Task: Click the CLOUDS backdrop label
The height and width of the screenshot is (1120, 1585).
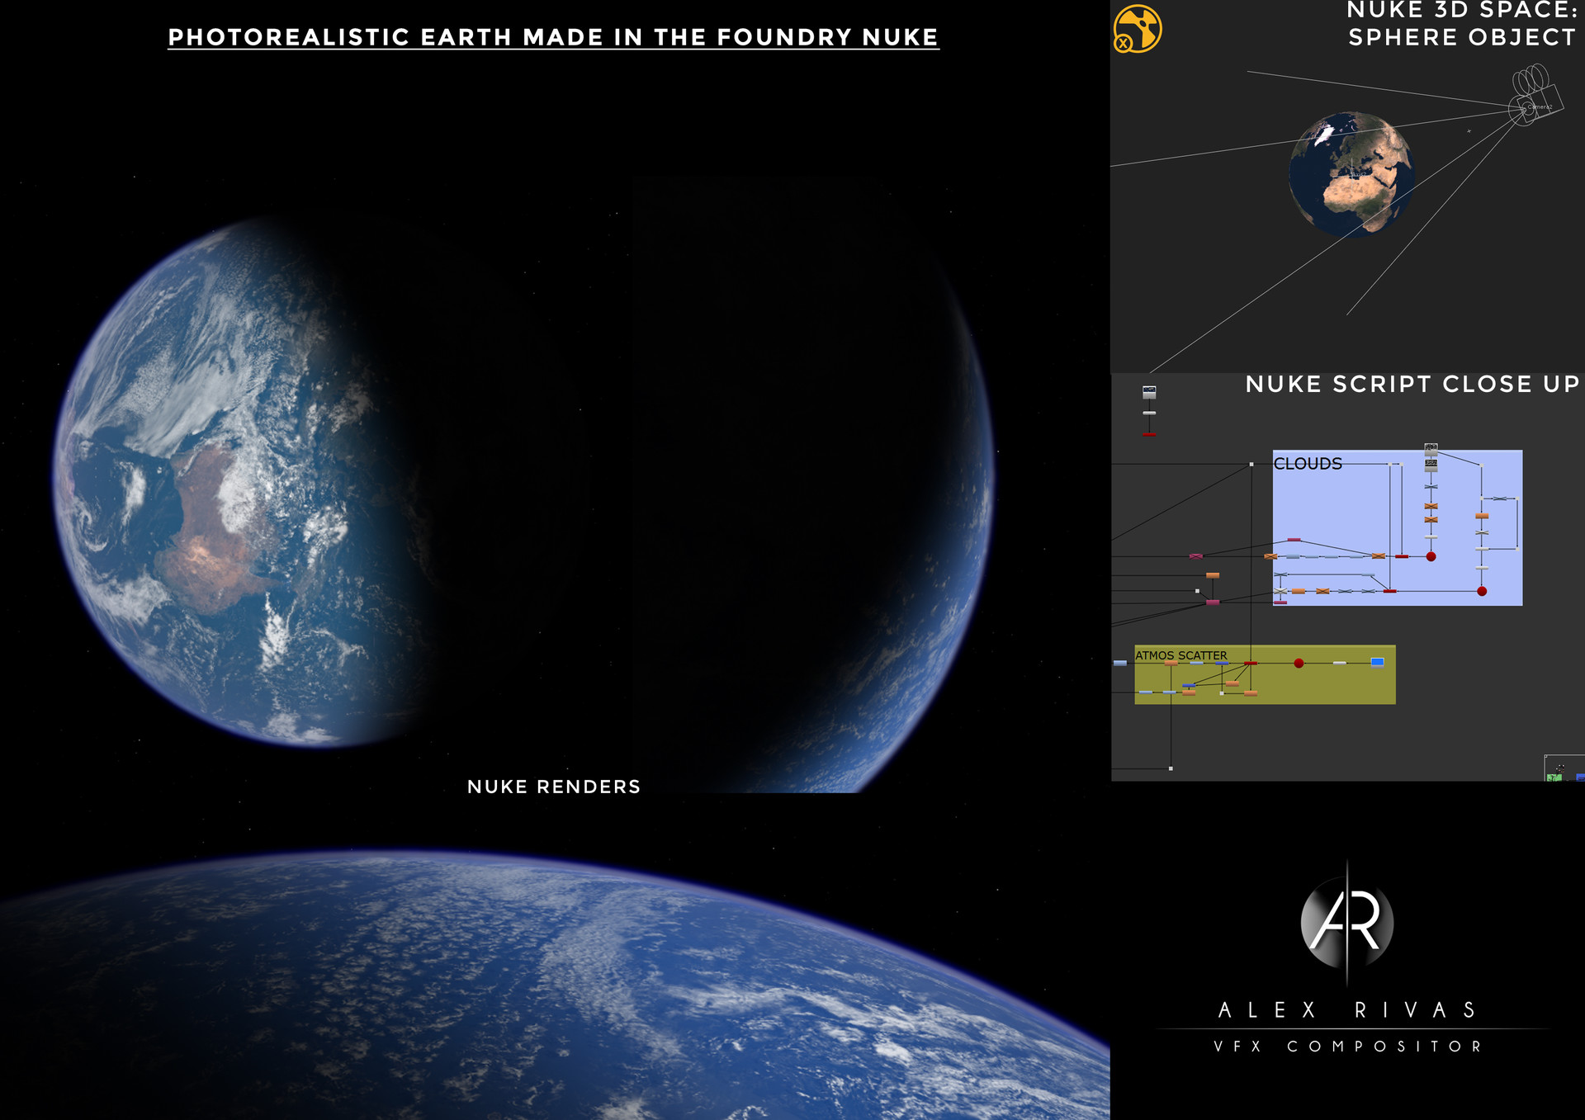Action: (1308, 464)
